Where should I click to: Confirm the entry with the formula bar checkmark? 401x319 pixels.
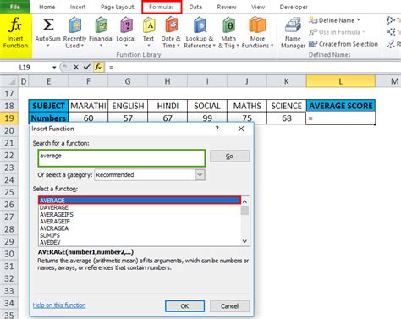coord(87,67)
